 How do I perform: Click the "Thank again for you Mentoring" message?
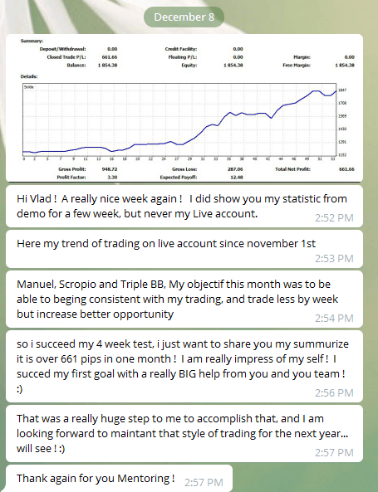point(120,478)
